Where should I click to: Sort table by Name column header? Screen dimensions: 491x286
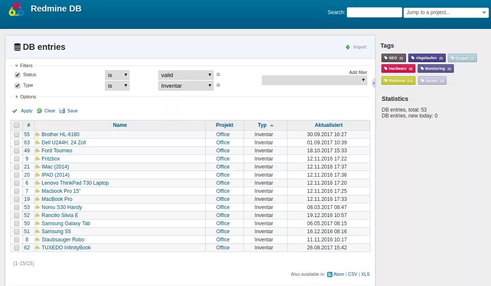[120, 125]
